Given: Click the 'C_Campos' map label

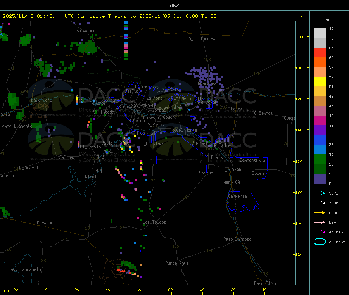Looking at the screenshot, I should pyautogui.click(x=263, y=113).
